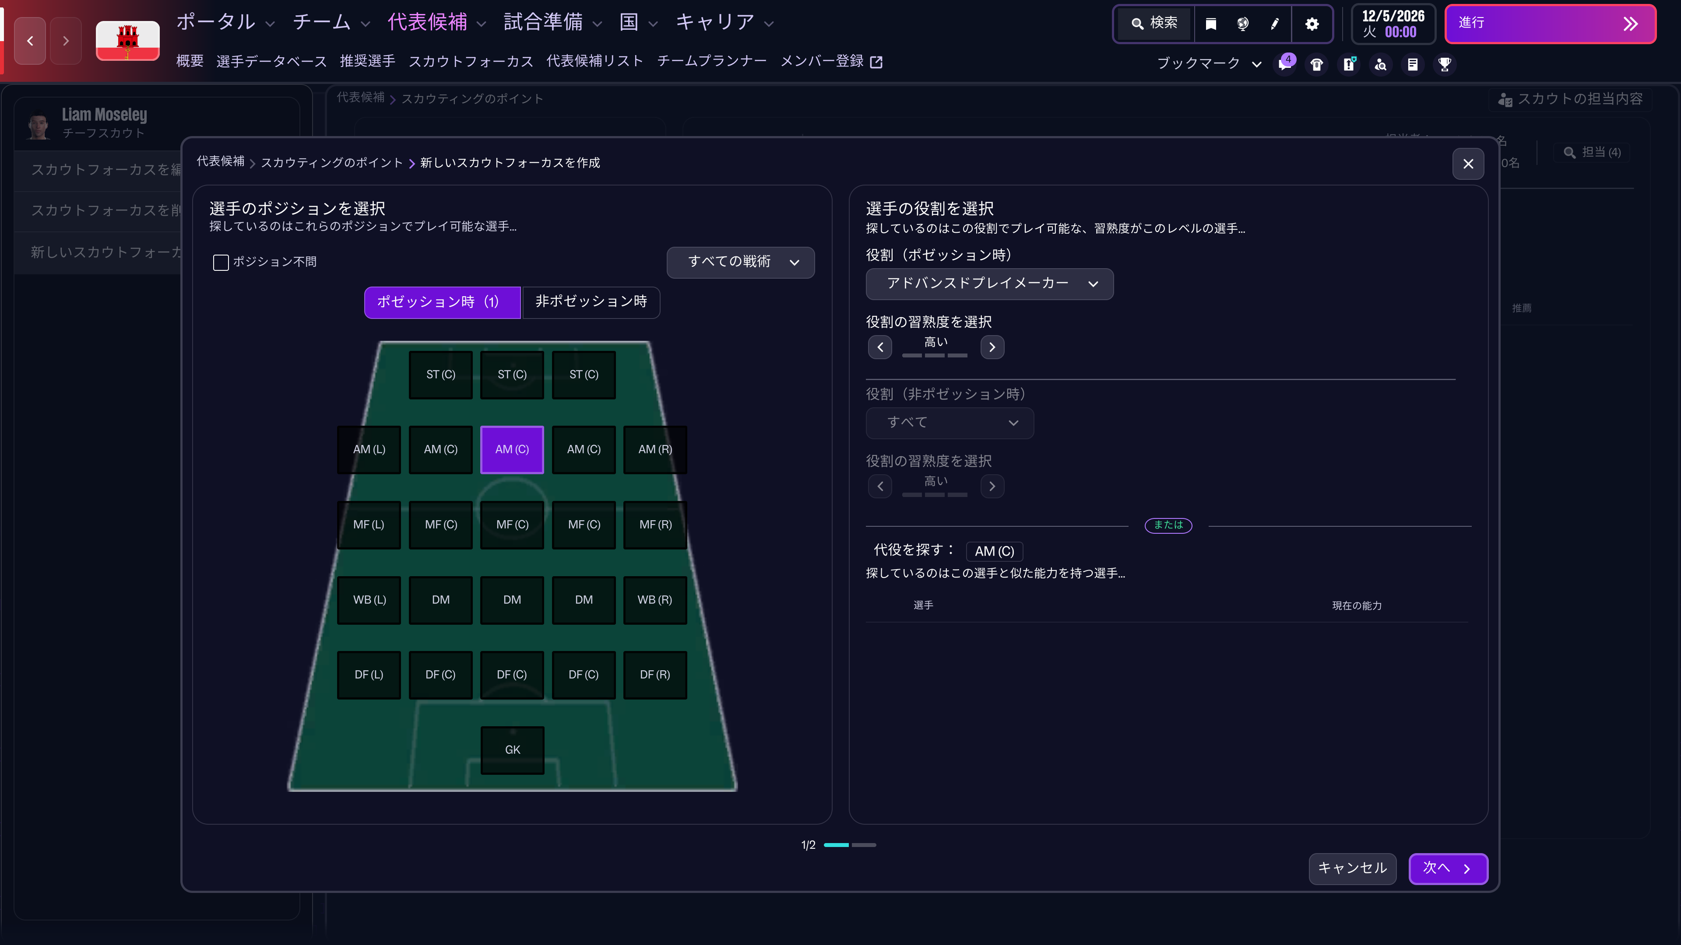Click the 1/2 page progress indicator
1681x945 pixels.
(839, 845)
